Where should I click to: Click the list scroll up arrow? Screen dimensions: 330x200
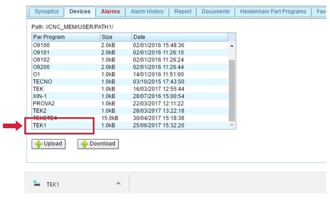(x=231, y=46)
